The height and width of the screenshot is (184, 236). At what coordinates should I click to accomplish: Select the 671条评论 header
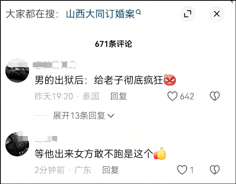pos(114,44)
